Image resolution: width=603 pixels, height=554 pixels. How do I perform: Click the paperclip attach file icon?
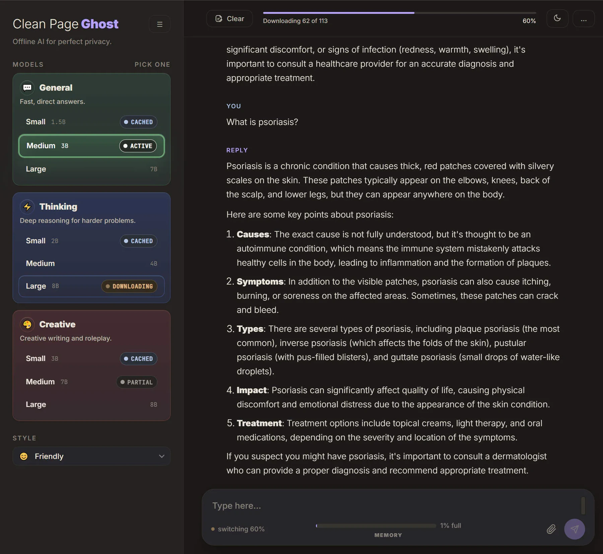pos(551,529)
